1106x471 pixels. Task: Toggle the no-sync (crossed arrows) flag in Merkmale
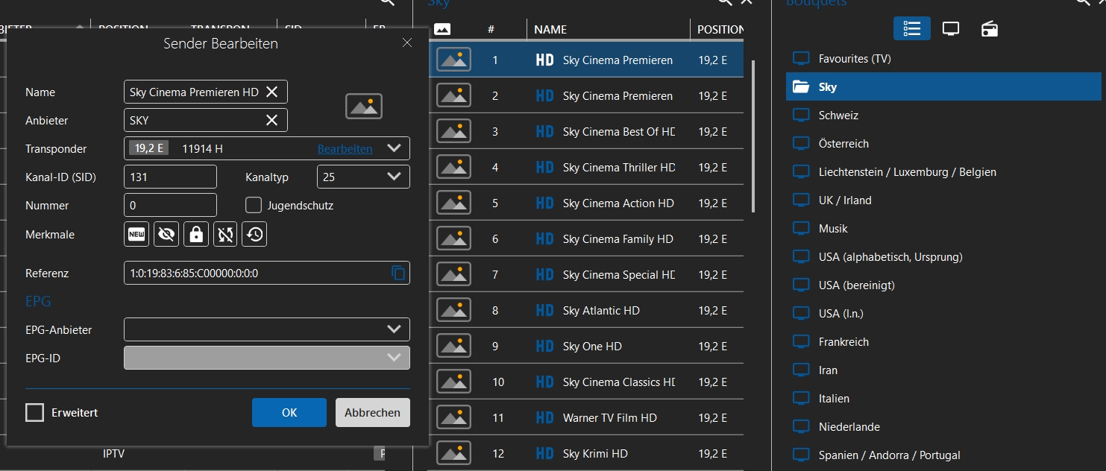225,234
